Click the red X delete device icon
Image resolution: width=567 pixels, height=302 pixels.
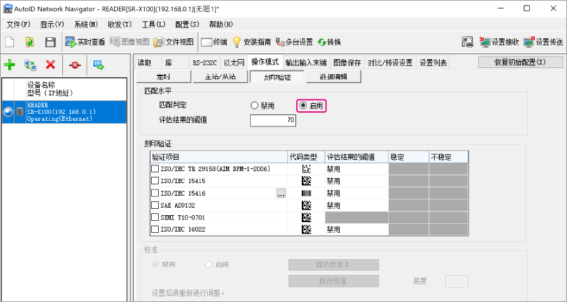50,64
